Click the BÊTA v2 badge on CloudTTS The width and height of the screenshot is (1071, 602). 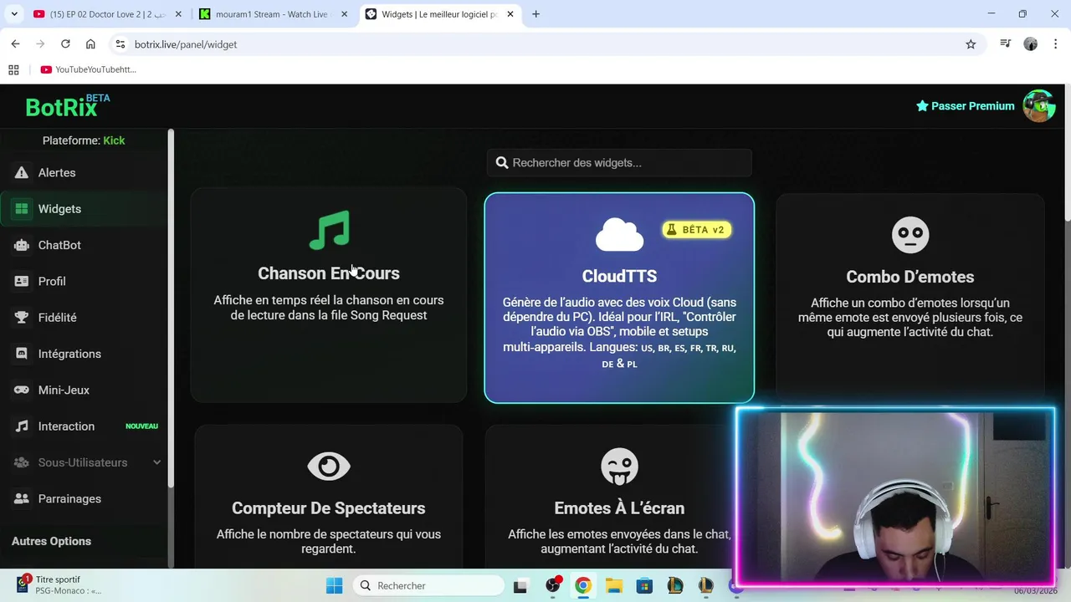(x=696, y=230)
